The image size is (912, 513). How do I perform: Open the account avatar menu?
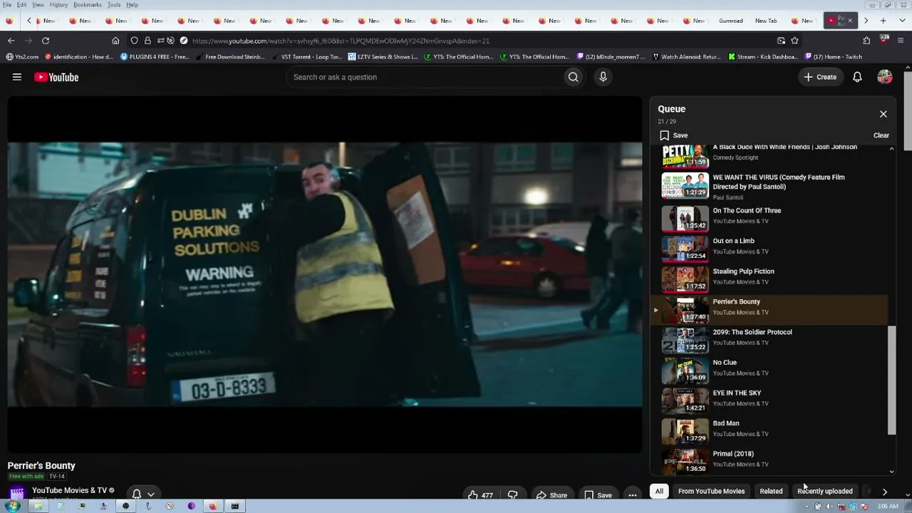point(885,77)
